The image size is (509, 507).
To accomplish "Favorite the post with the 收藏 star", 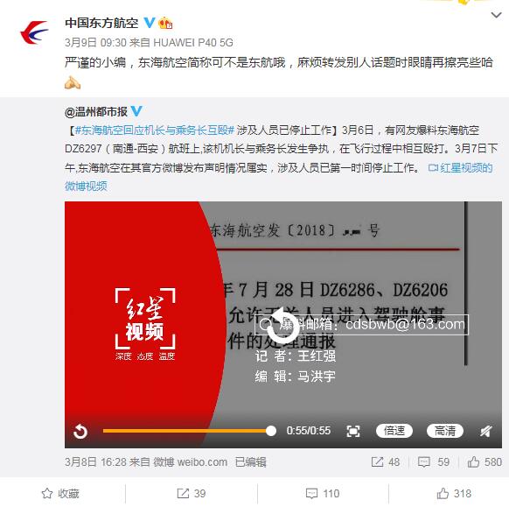I will [x=60, y=493].
